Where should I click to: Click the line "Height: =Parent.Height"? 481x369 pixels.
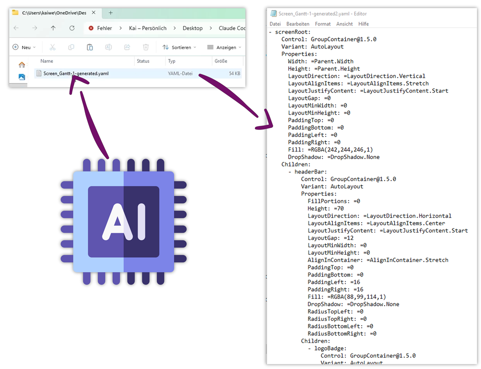[324, 69]
